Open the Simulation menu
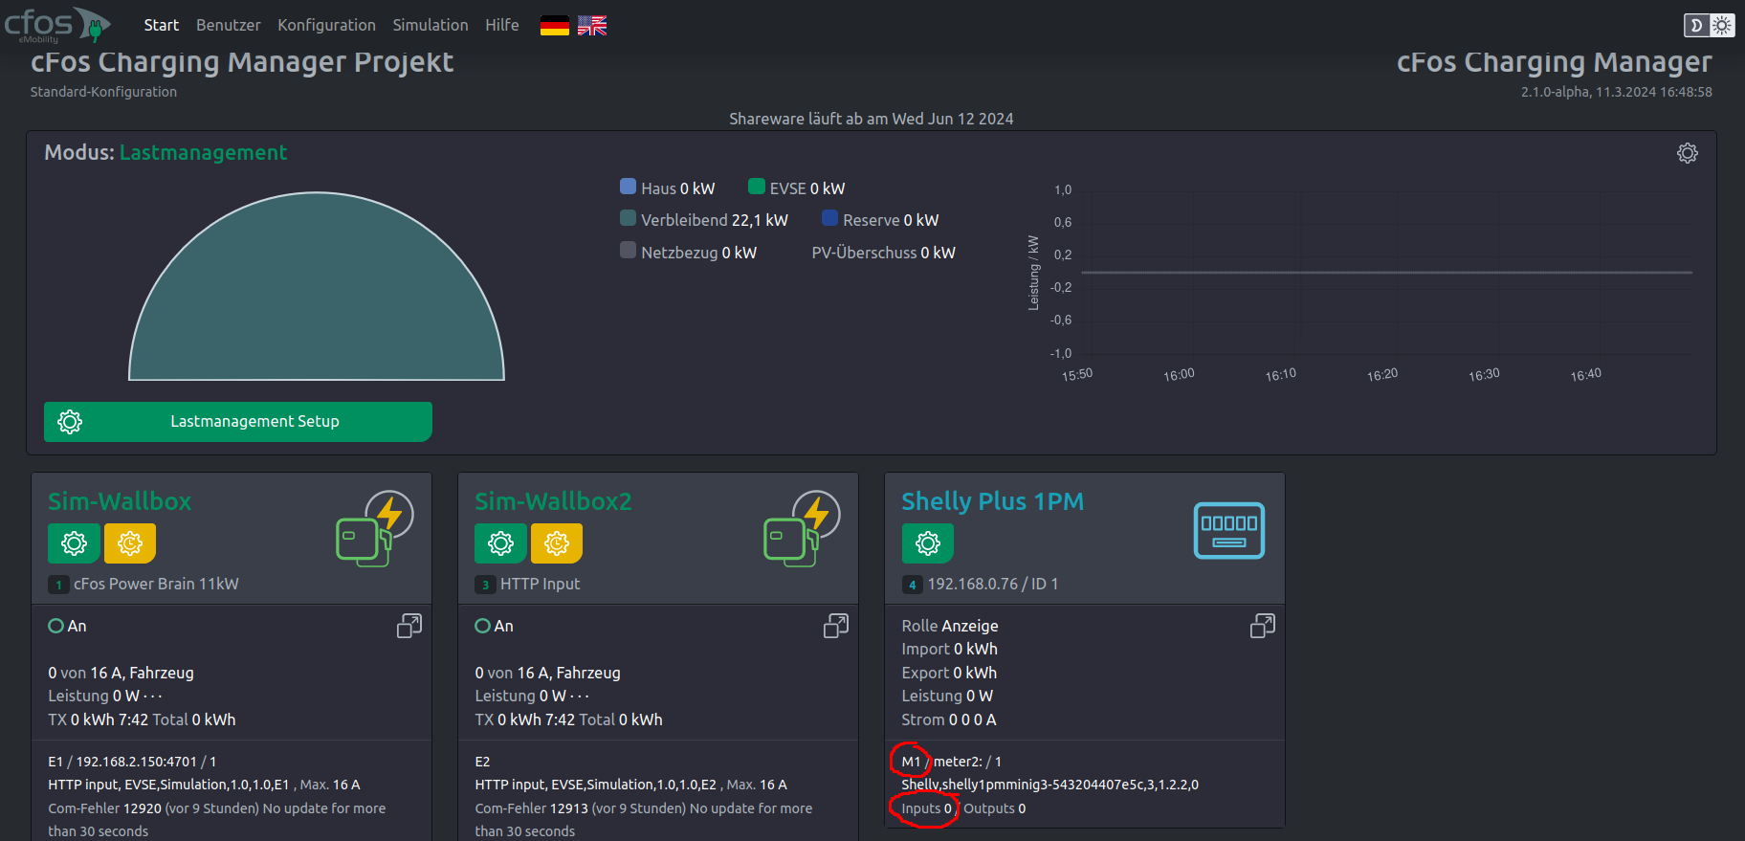Image resolution: width=1745 pixels, height=841 pixels. (x=431, y=25)
